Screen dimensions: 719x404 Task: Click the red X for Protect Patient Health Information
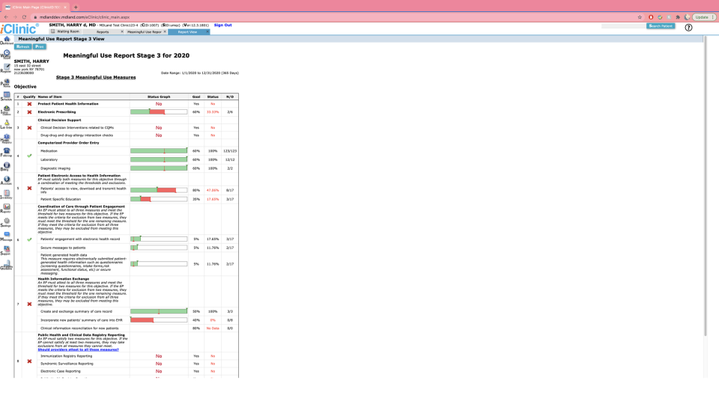point(29,104)
